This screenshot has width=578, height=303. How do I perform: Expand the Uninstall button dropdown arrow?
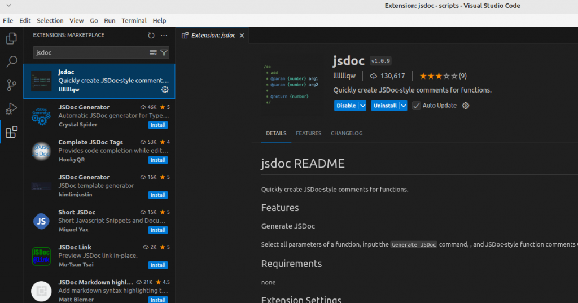click(403, 106)
